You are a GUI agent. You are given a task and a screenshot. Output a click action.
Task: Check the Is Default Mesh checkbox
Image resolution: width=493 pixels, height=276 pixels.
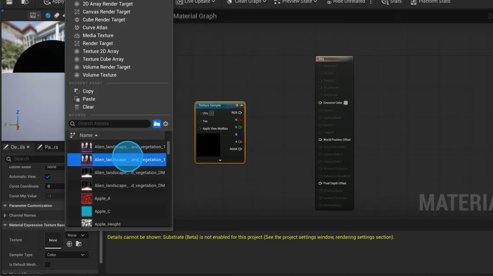click(48, 264)
